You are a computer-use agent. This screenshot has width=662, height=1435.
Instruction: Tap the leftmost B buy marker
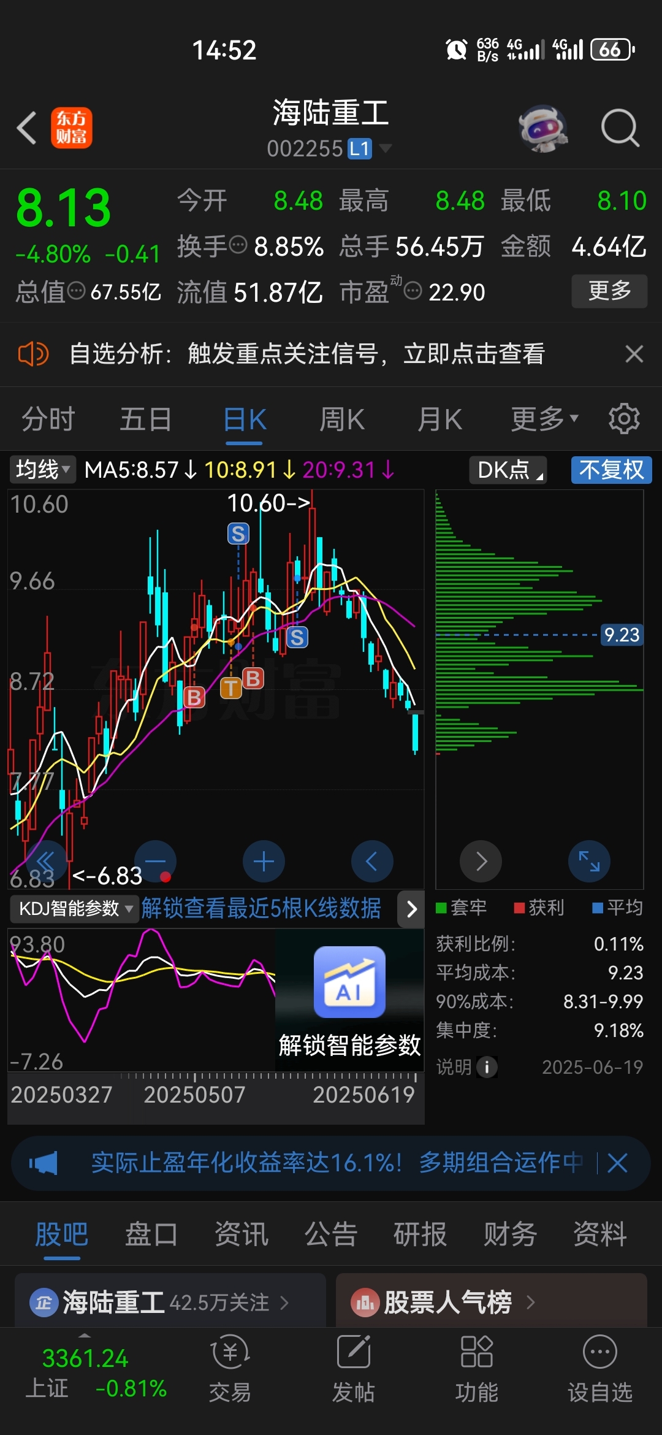194,697
